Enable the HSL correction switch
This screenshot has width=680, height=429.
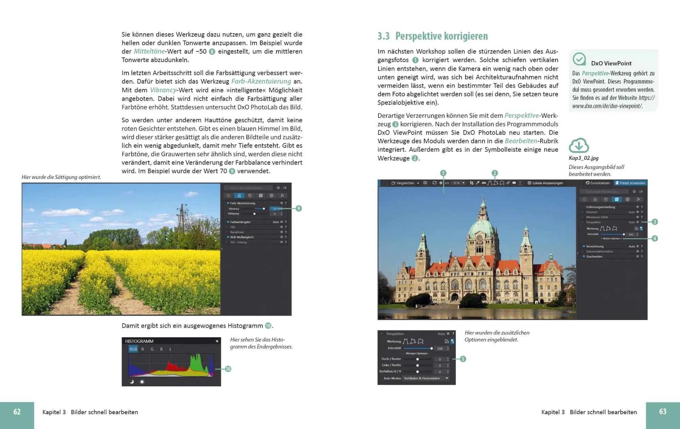tap(227, 227)
